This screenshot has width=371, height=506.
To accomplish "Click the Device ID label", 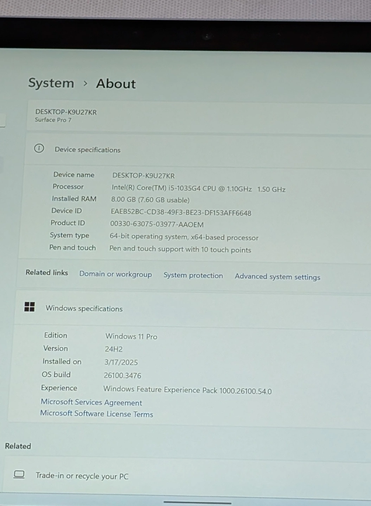I will pyautogui.click(x=66, y=210).
